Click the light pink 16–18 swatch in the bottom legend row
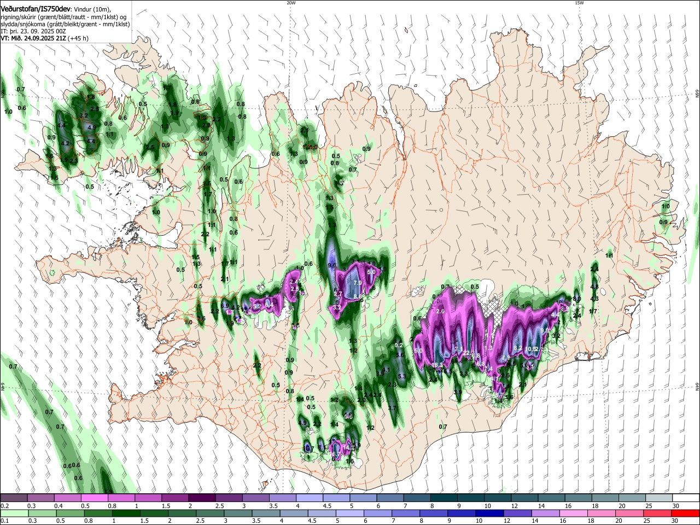The height and width of the screenshot is (525, 700). click(573, 513)
